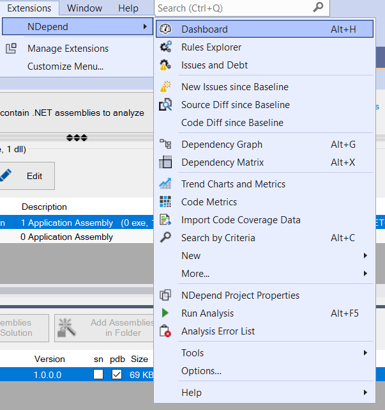Click the Add Assemblies in Folder wand icon
Image resolution: width=385 pixels, height=410 pixels.
pos(67,327)
